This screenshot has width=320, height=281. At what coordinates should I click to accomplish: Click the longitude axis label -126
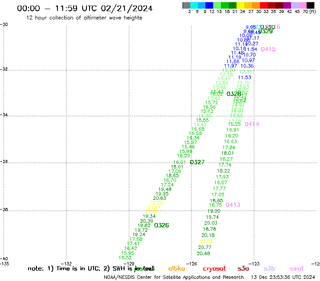pyautogui.click(x=192, y=264)
